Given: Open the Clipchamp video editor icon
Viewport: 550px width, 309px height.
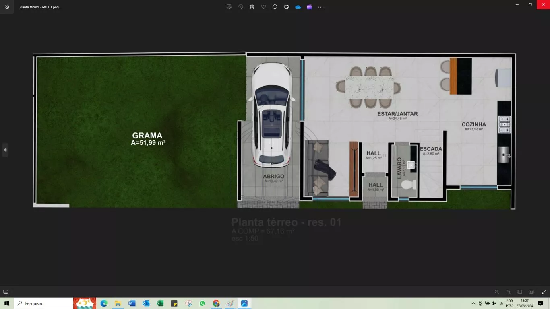Looking at the screenshot, I should click(309, 7).
